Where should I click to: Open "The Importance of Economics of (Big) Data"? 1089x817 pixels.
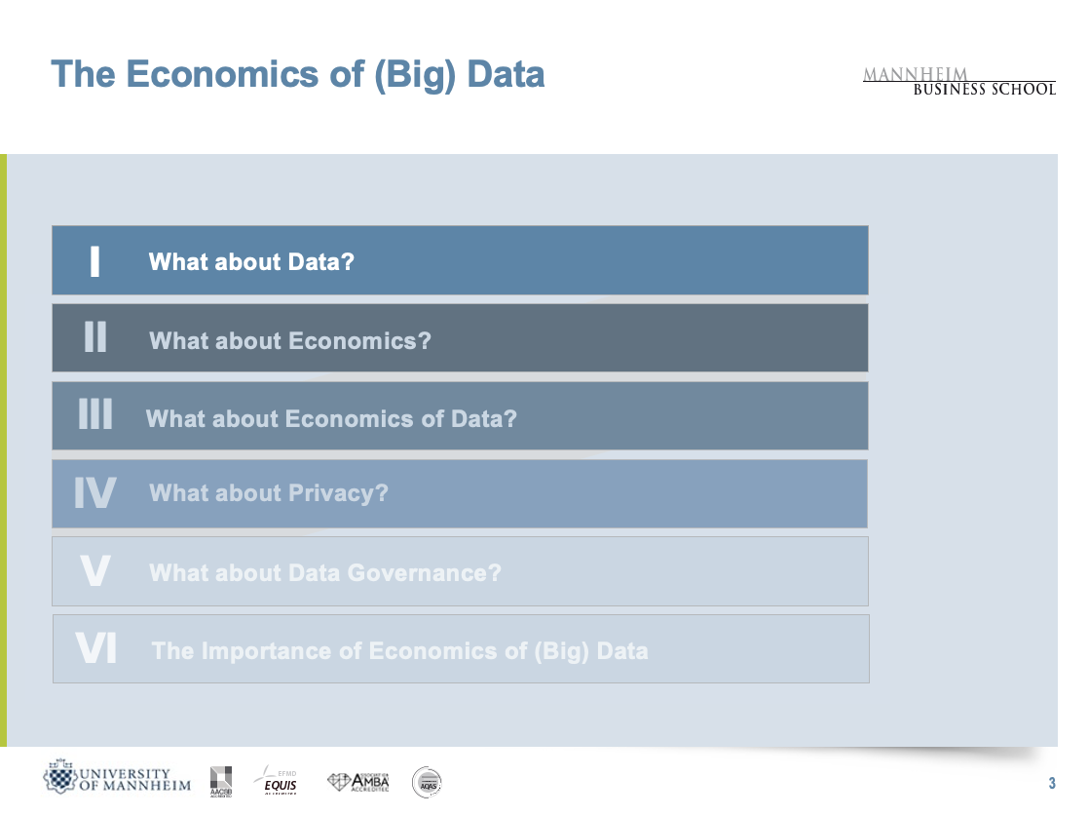pyautogui.click(x=400, y=650)
